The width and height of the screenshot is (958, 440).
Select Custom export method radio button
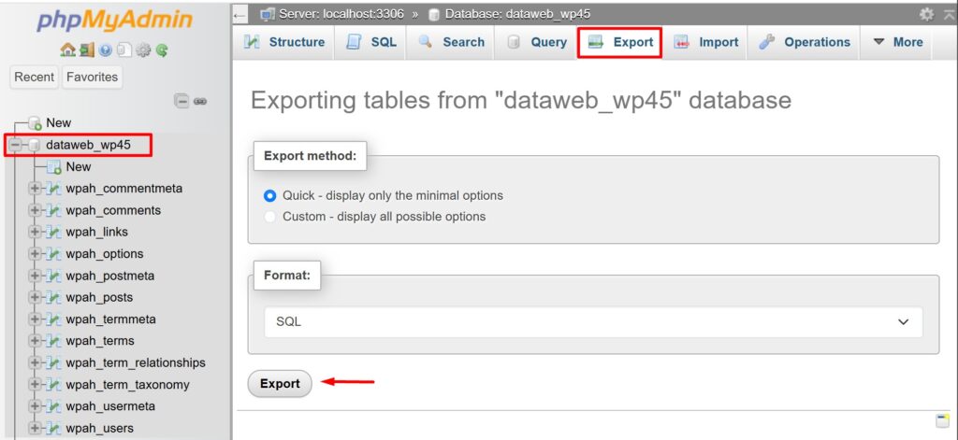click(x=269, y=217)
